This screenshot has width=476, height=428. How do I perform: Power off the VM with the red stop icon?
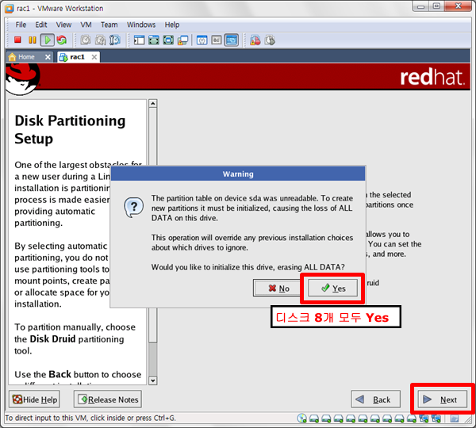click(17, 40)
